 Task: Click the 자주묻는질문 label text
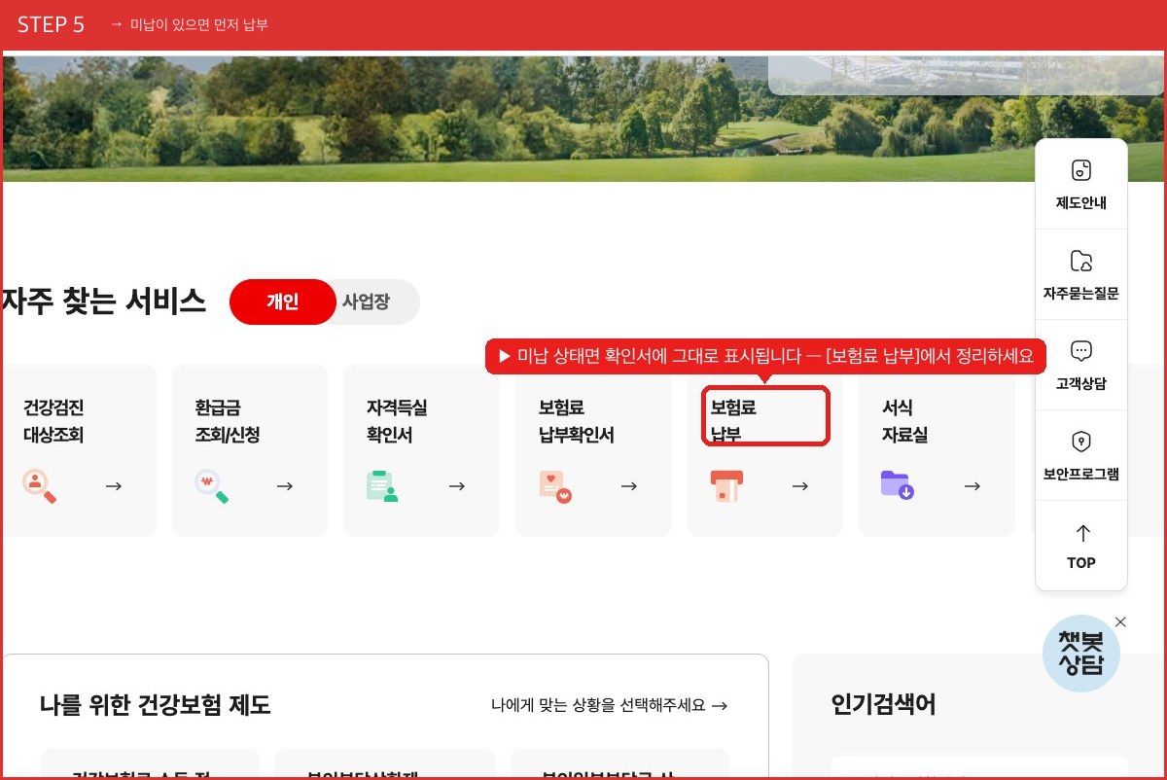(x=1081, y=293)
